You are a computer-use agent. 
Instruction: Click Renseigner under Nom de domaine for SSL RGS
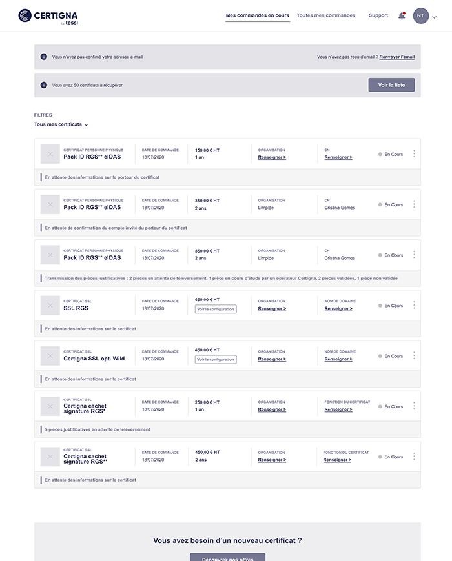(x=338, y=308)
